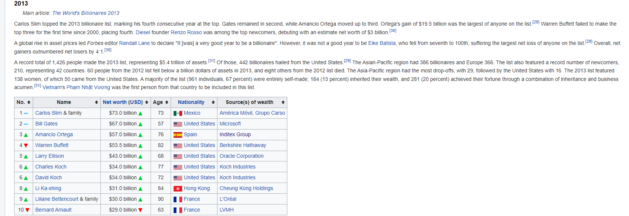629x216 pixels.
Task: Click red down arrow beside $29.0 billion
Action: click(141, 210)
